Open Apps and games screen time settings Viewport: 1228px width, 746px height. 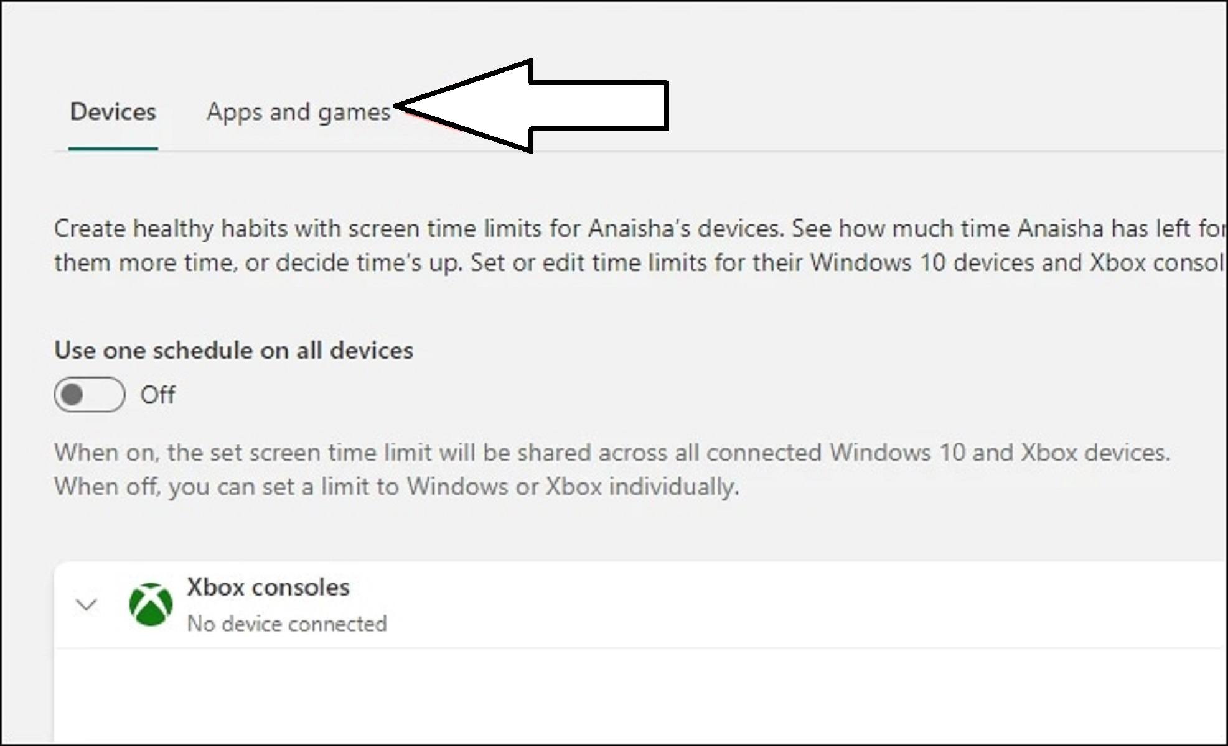pyautogui.click(x=299, y=112)
